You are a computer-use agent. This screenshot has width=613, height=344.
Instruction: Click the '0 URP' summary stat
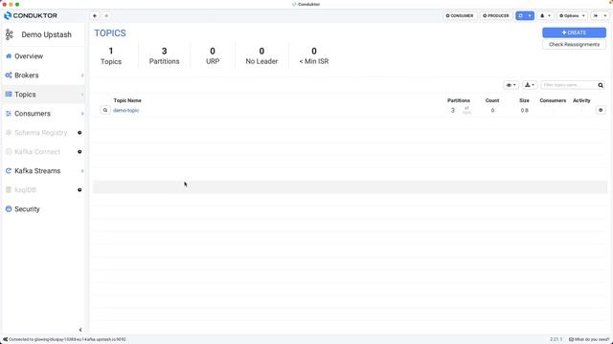coord(213,56)
